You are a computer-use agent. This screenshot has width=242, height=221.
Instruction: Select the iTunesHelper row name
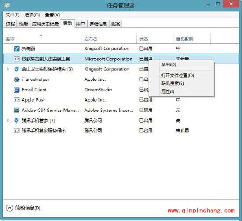pyautogui.click(x=35, y=79)
